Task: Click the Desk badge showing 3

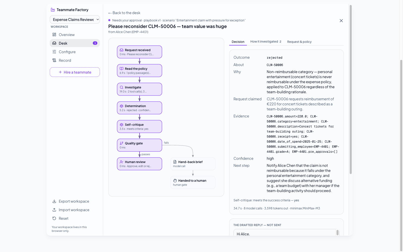Action: click(95, 43)
